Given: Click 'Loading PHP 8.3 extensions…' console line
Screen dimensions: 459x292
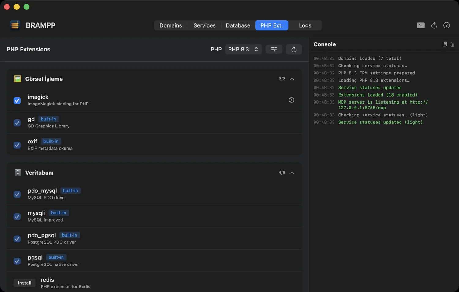Looking at the screenshot, I should (x=374, y=80).
